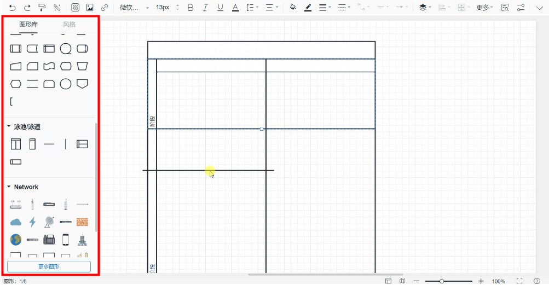549x285 pixels.
Task: Open the font family dropdown
Action: tap(134, 7)
